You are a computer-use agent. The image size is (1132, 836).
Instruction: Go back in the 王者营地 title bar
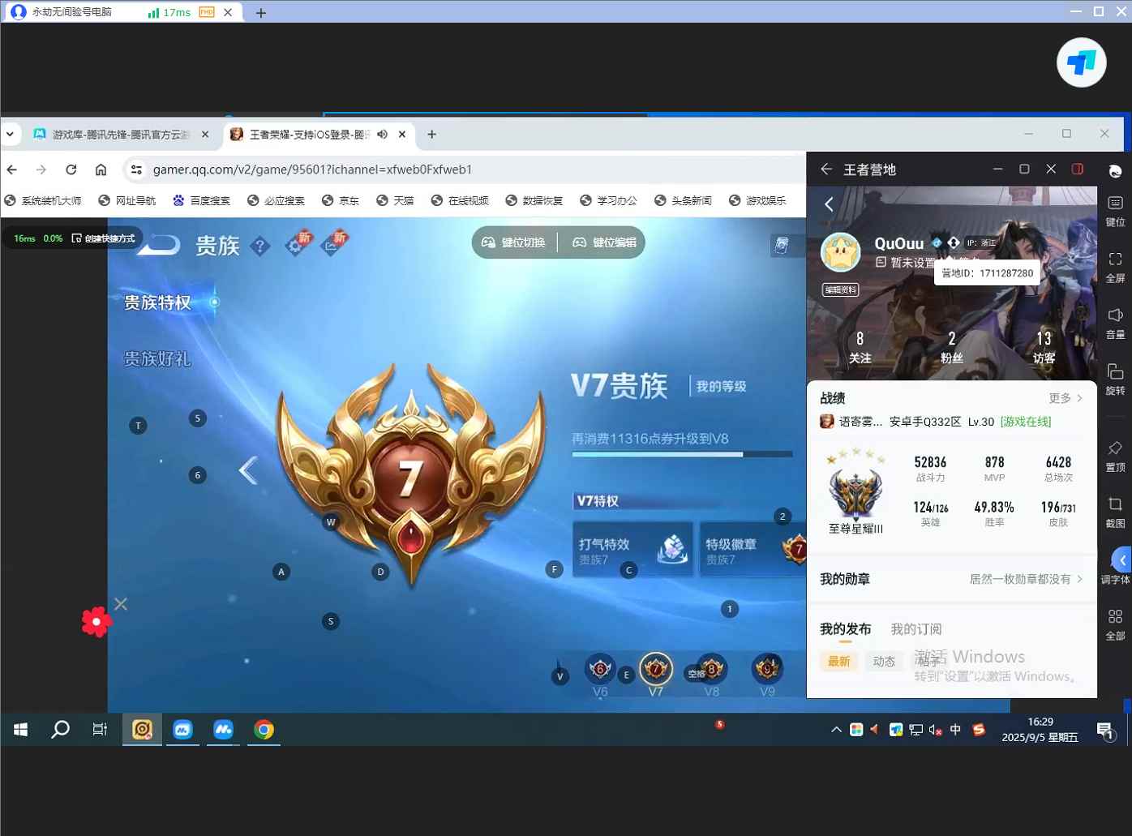[x=825, y=169]
